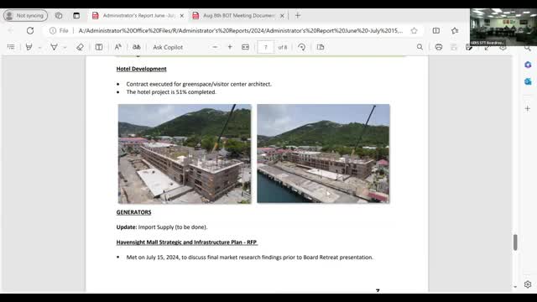The width and height of the screenshot is (537, 302).
Task: Open the Not syncing profile menu
Action: pos(26,15)
